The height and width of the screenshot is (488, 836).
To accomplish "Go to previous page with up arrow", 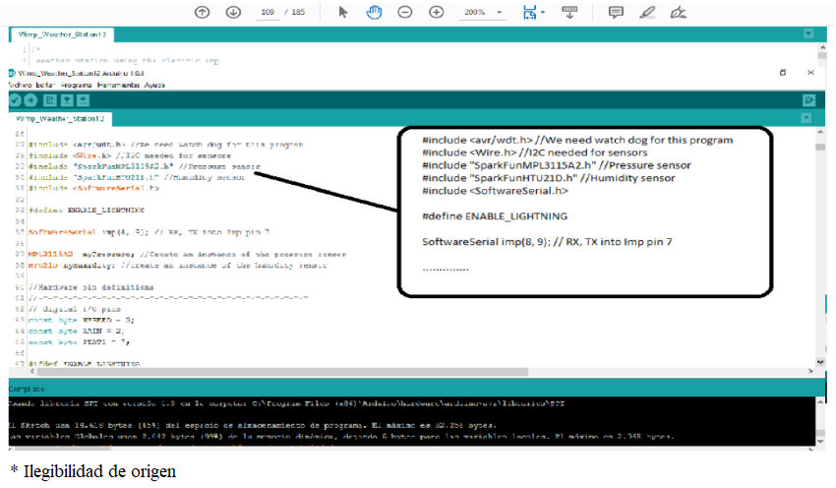I will (x=202, y=12).
